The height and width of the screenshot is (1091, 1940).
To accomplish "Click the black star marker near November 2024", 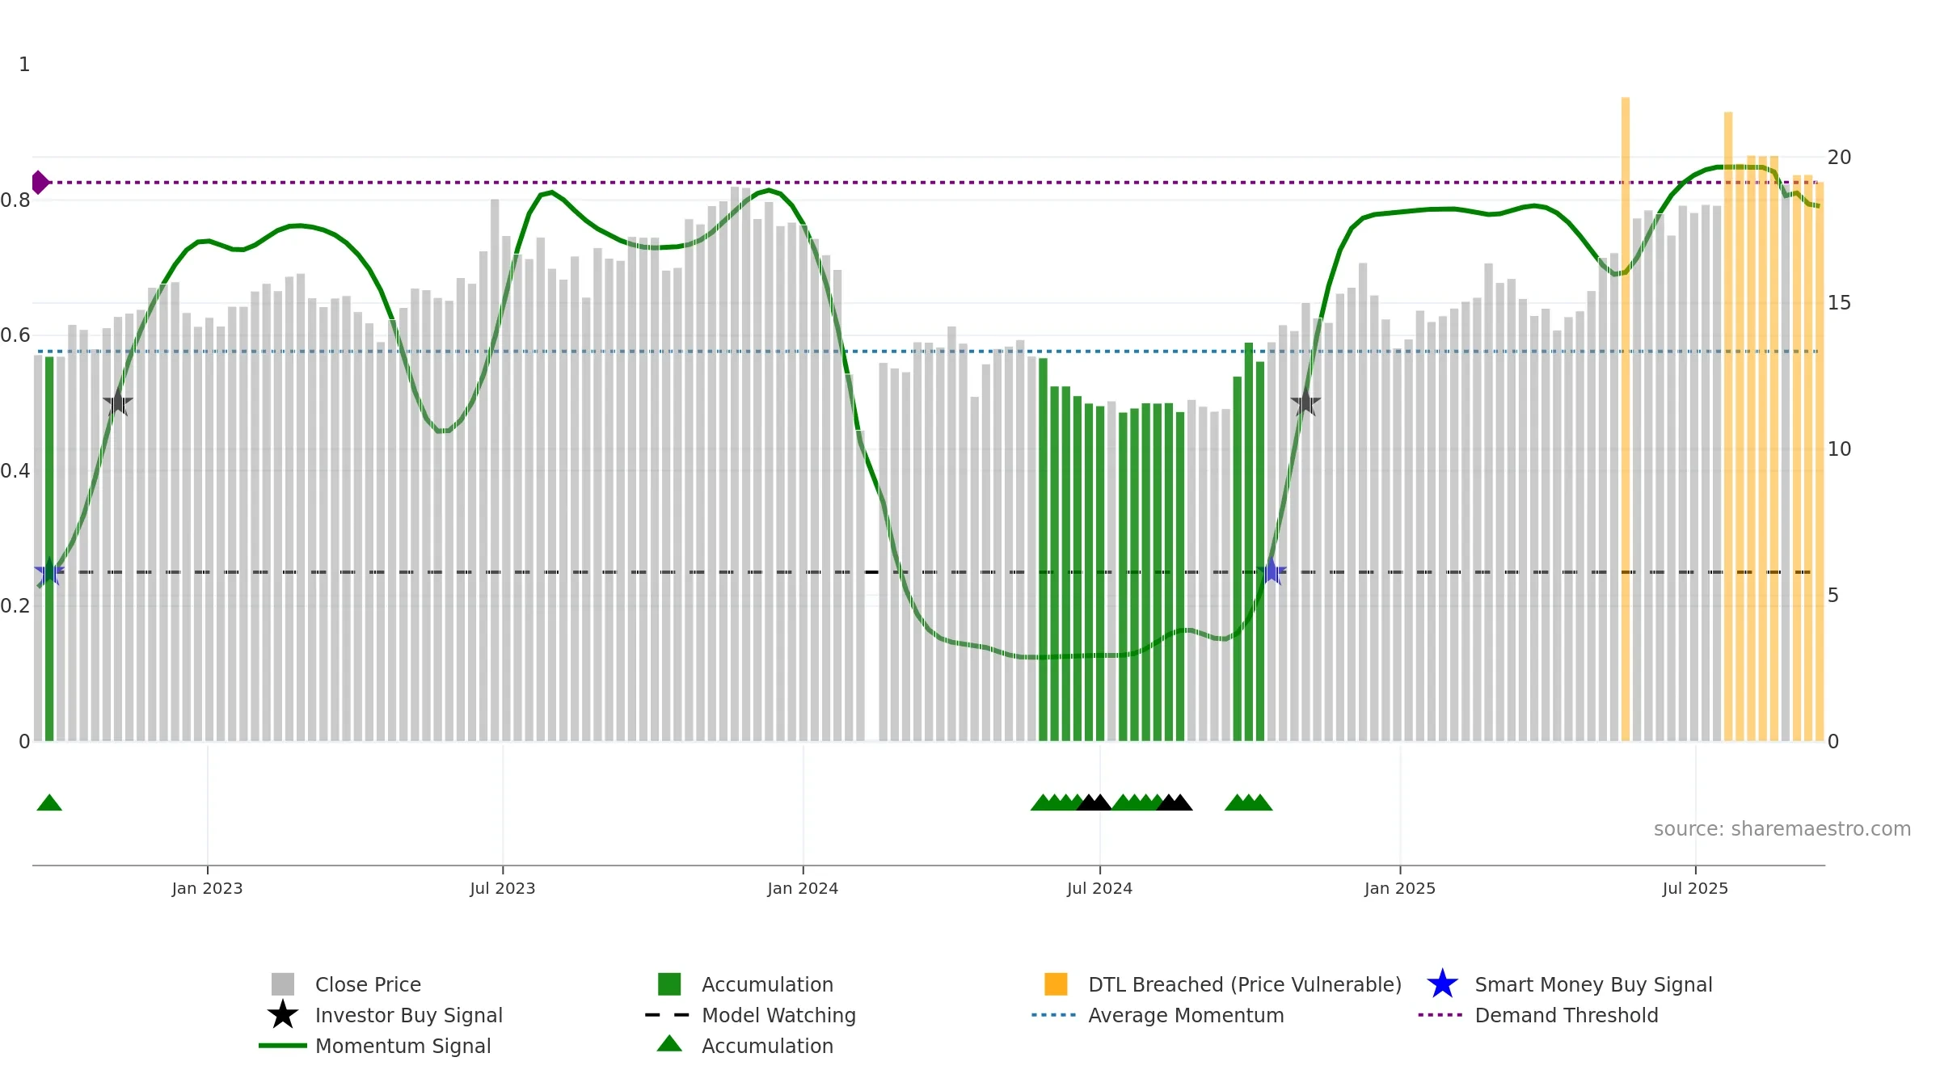I will pyautogui.click(x=1305, y=402).
